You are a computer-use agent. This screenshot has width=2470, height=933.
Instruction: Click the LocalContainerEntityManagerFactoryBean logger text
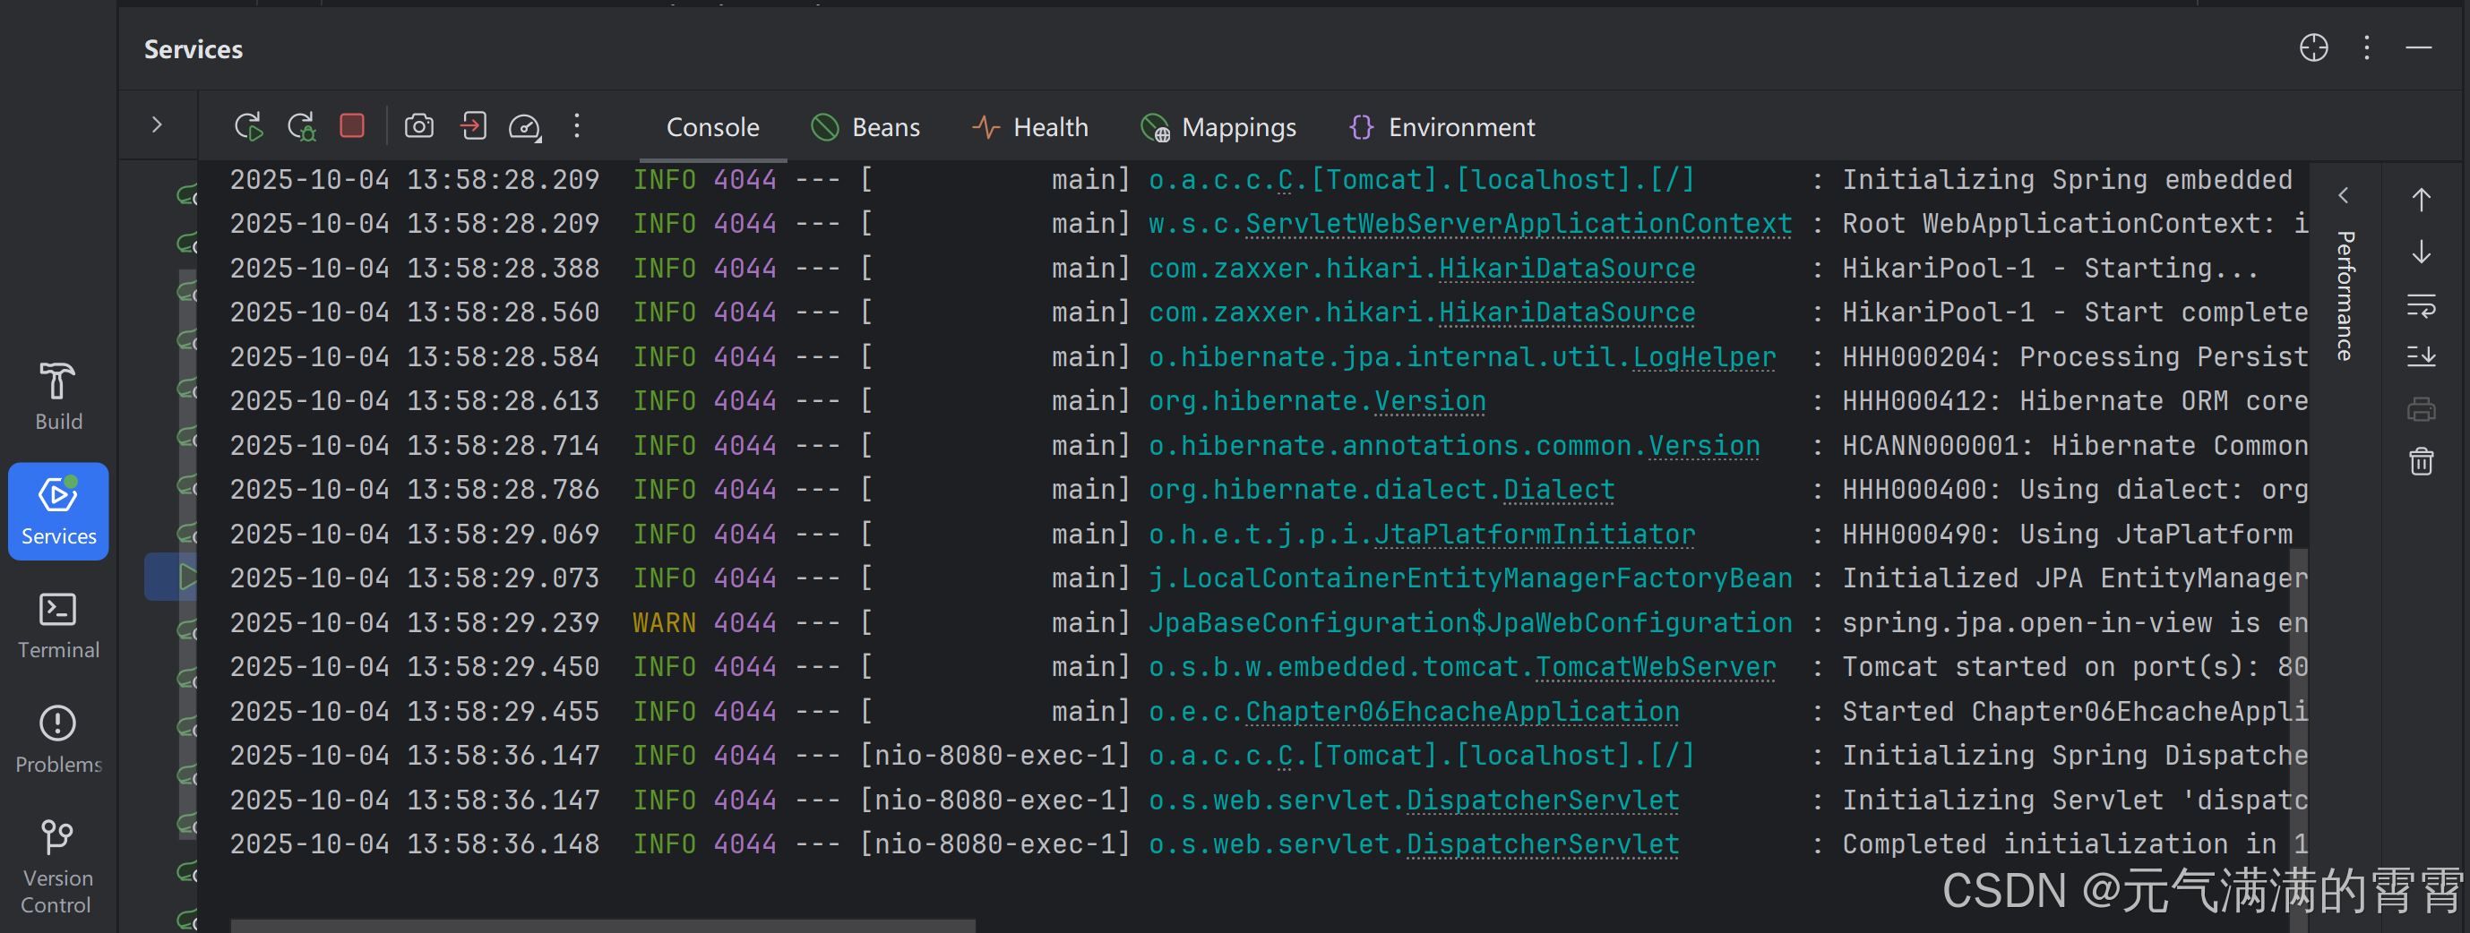(x=1470, y=578)
